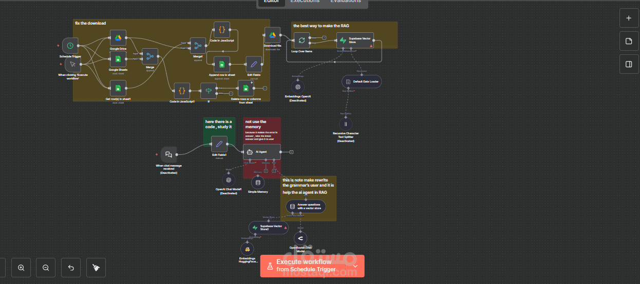Open the Google Drive node
Screen dimensions: 640x284
coord(118,38)
